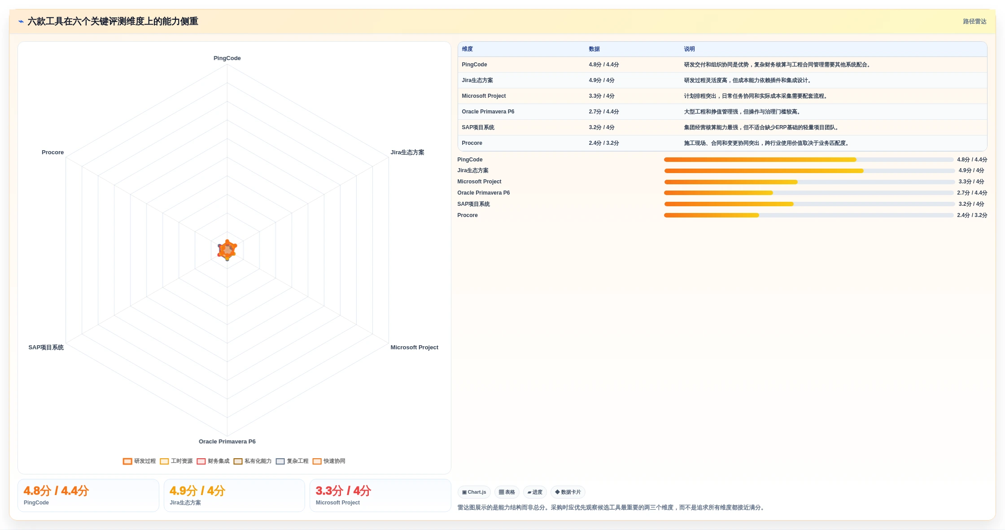
Task: Open the PingCode score card
Action: 88,495
